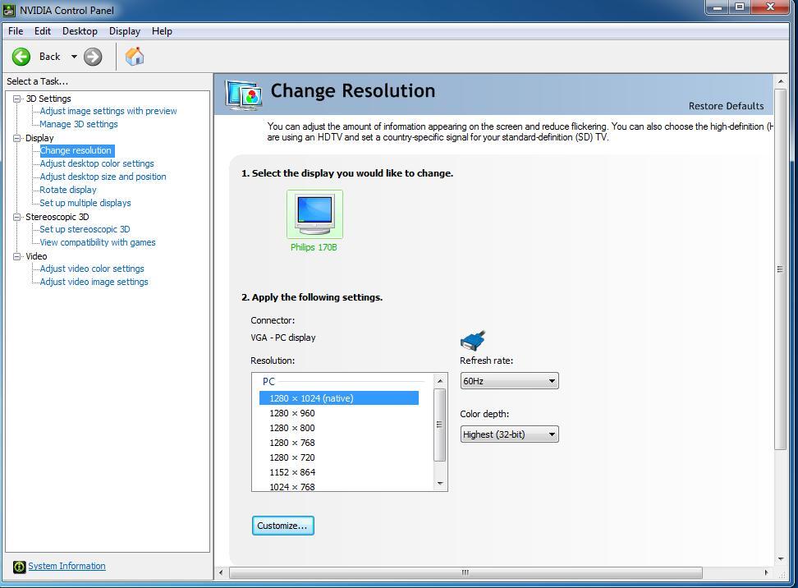Open the Help menu
Screen dimensions: 798x588
click(162, 31)
